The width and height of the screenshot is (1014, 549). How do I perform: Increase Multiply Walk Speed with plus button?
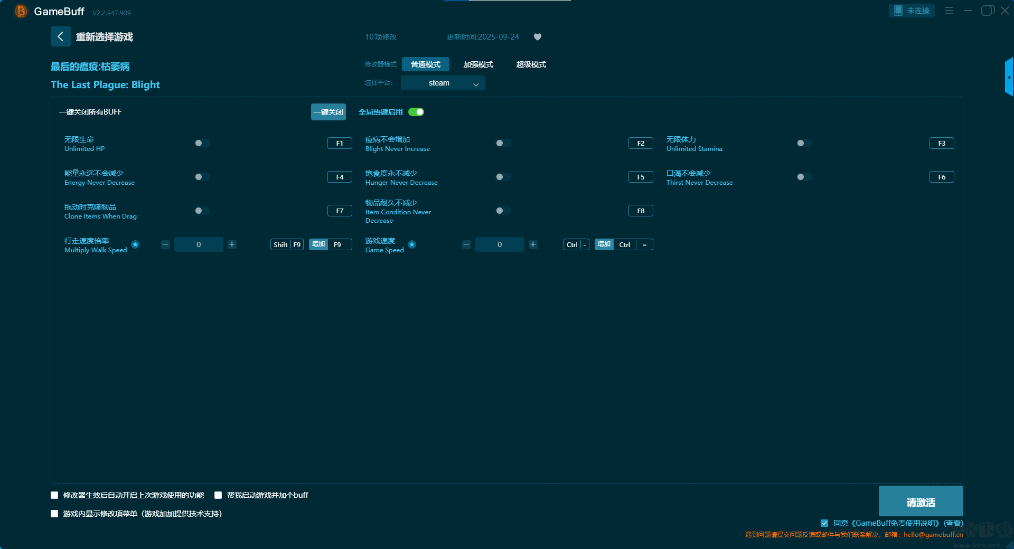(x=232, y=244)
